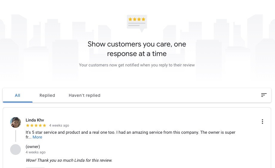This screenshot has height=168, width=275.
Task: Click the fifth star of Linda's rating
Action: (44, 126)
